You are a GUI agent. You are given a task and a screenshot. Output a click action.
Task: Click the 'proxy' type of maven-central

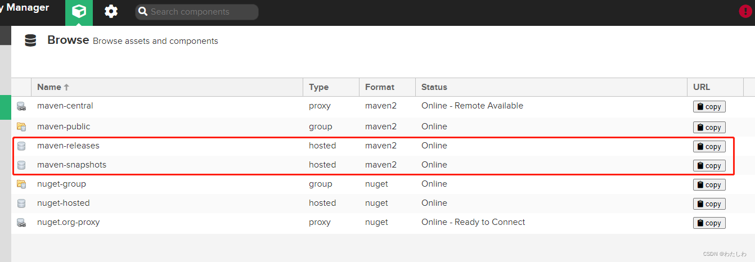tap(320, 106)
